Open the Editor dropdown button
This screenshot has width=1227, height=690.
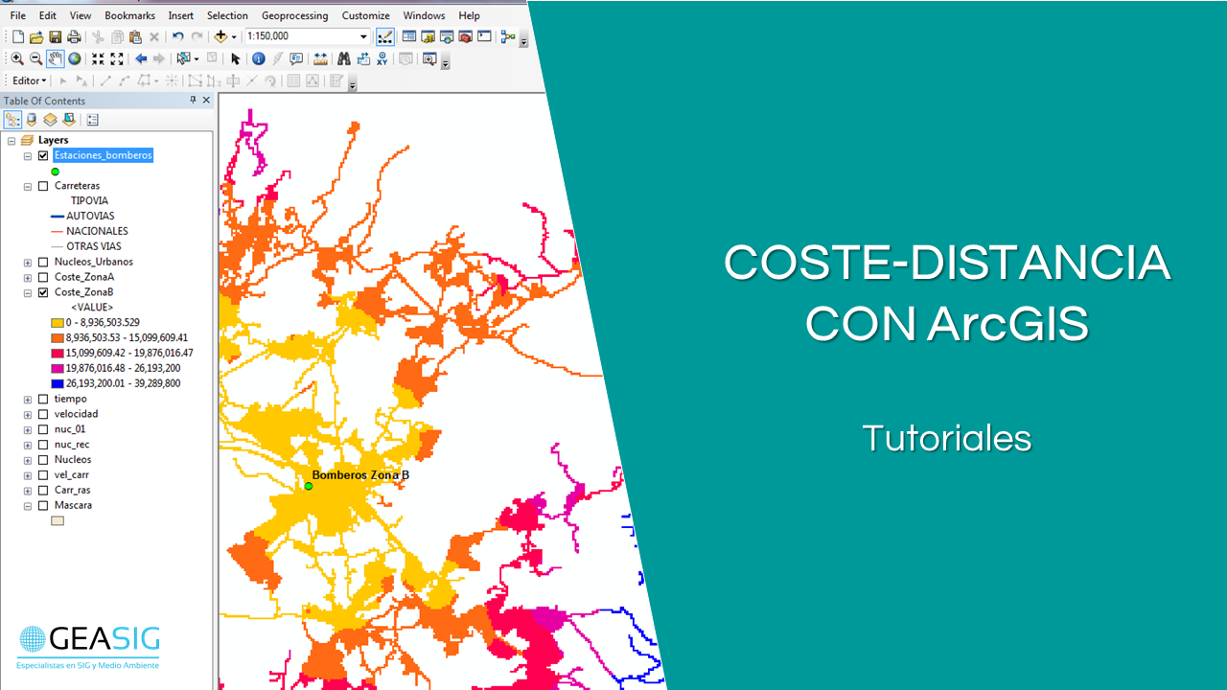click(x=29, y=81)
